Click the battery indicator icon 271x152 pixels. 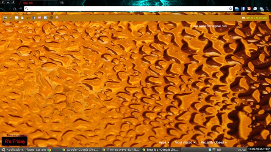click(x=219, y=149)
